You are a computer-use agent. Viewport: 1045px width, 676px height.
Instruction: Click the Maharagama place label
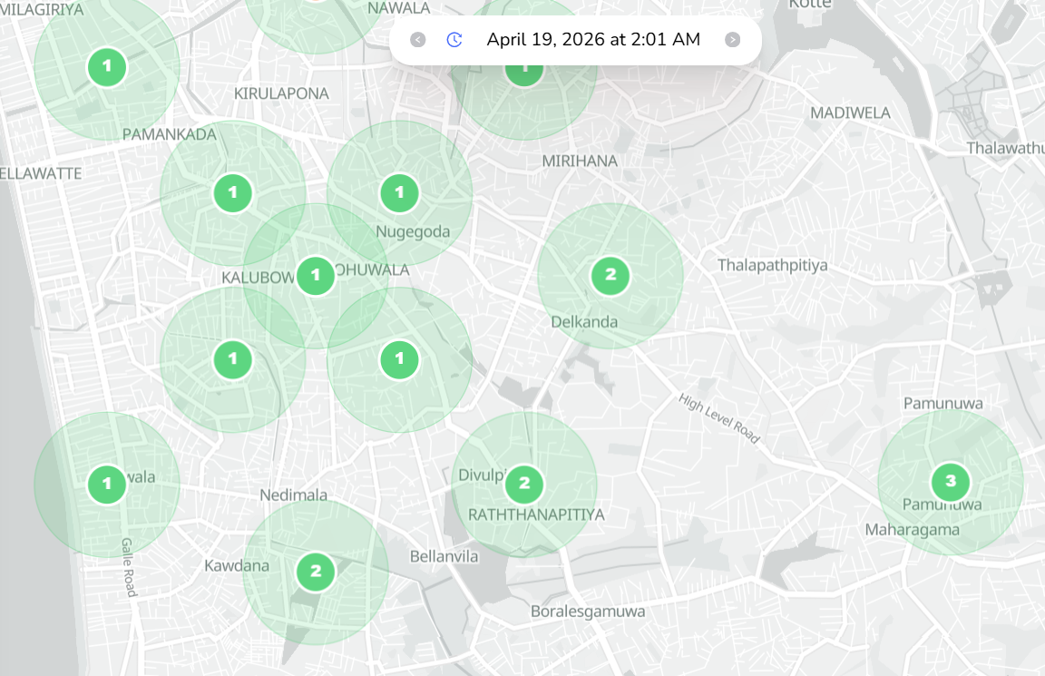[x=913, y=530]
